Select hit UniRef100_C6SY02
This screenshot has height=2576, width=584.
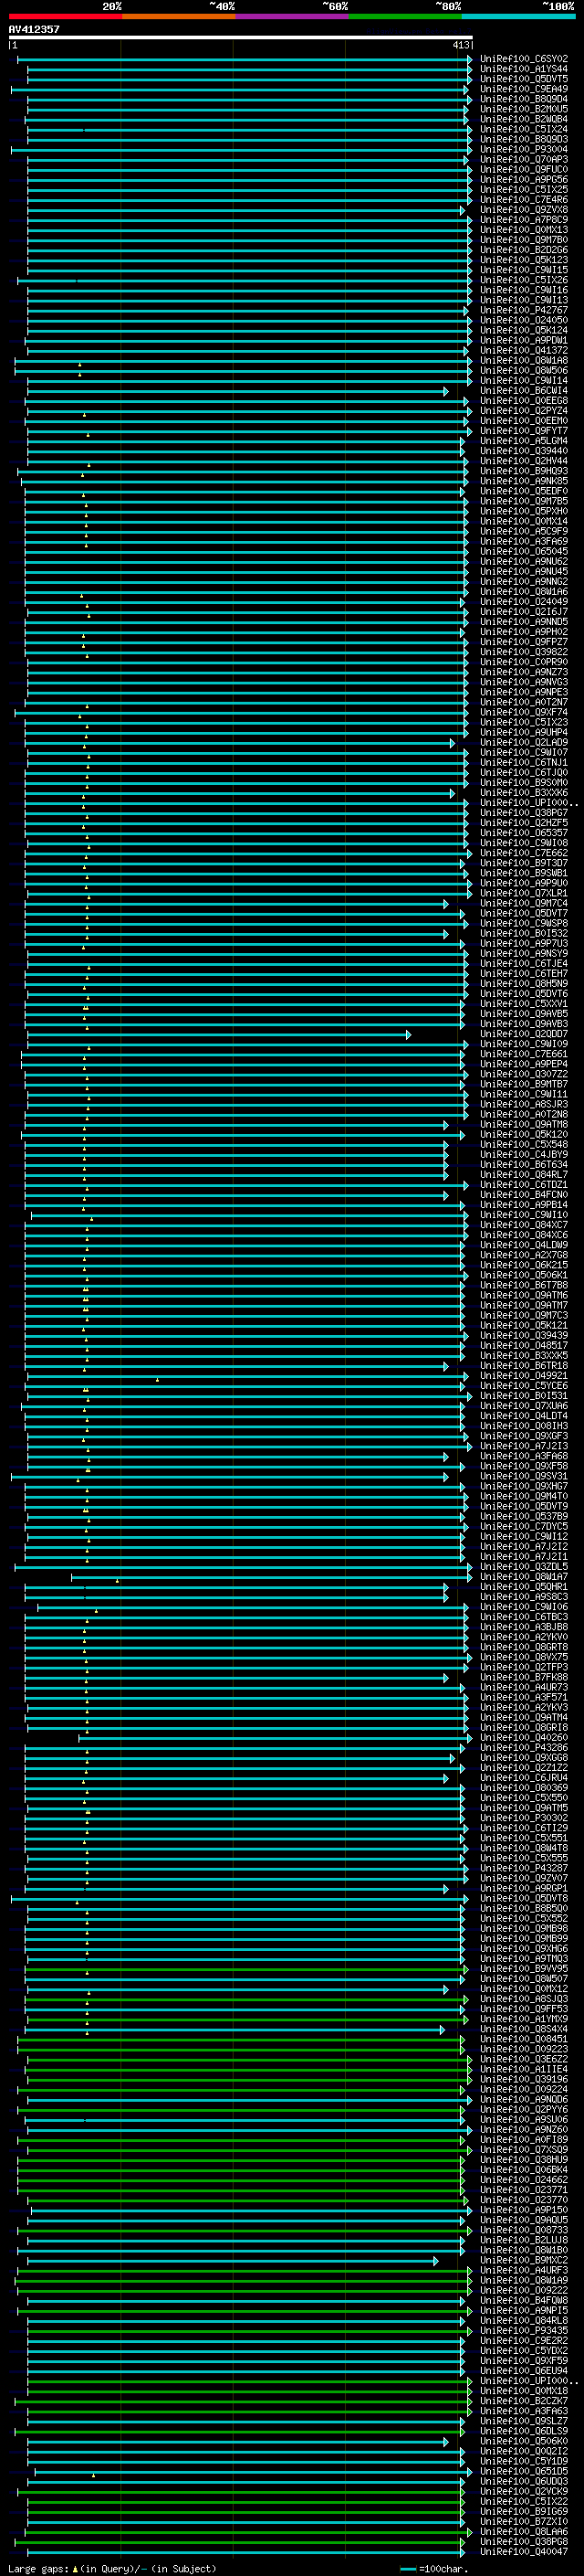[x=523, y=59]
